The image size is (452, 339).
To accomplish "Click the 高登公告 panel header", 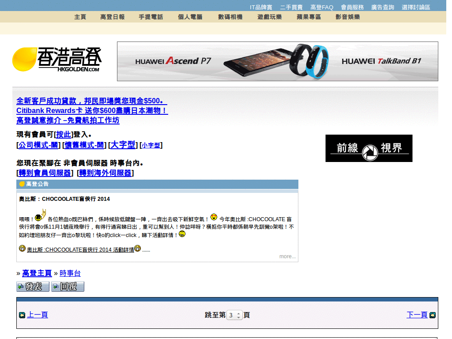I will 158,184.
